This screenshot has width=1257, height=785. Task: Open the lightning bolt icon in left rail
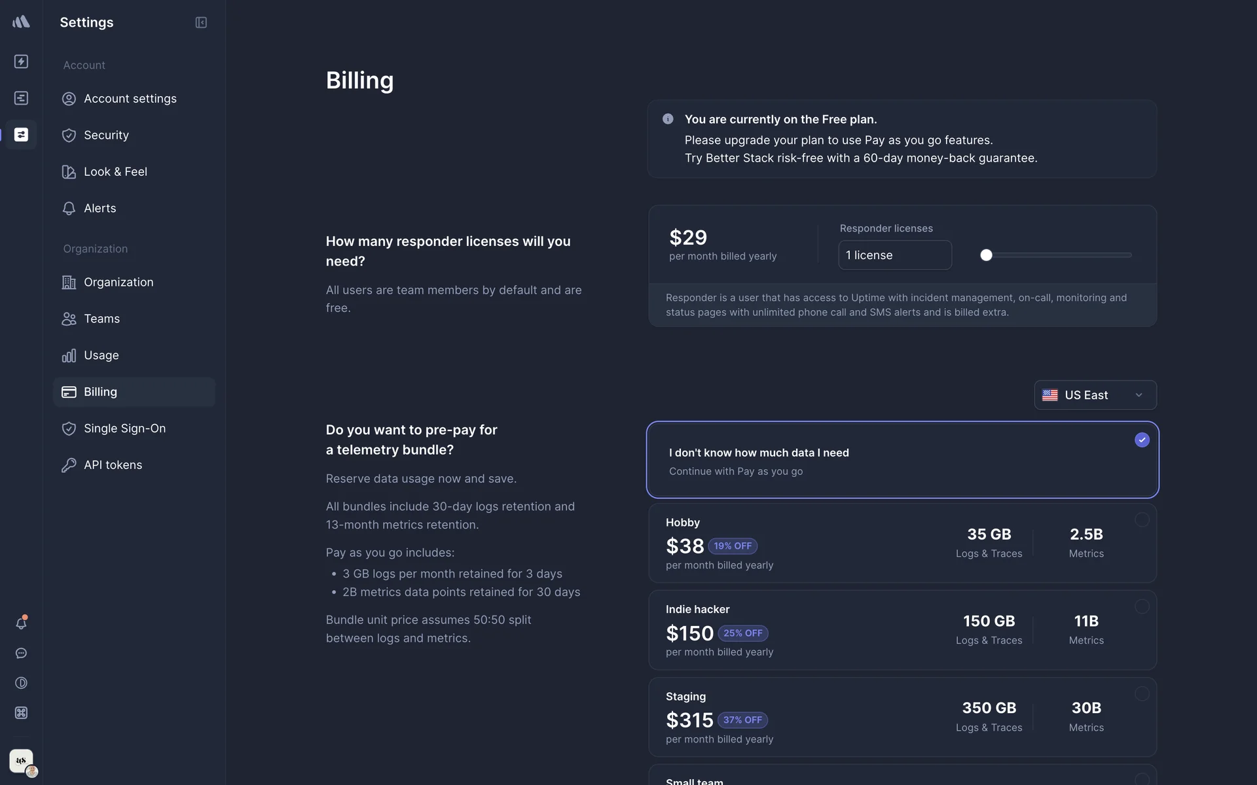21,61
